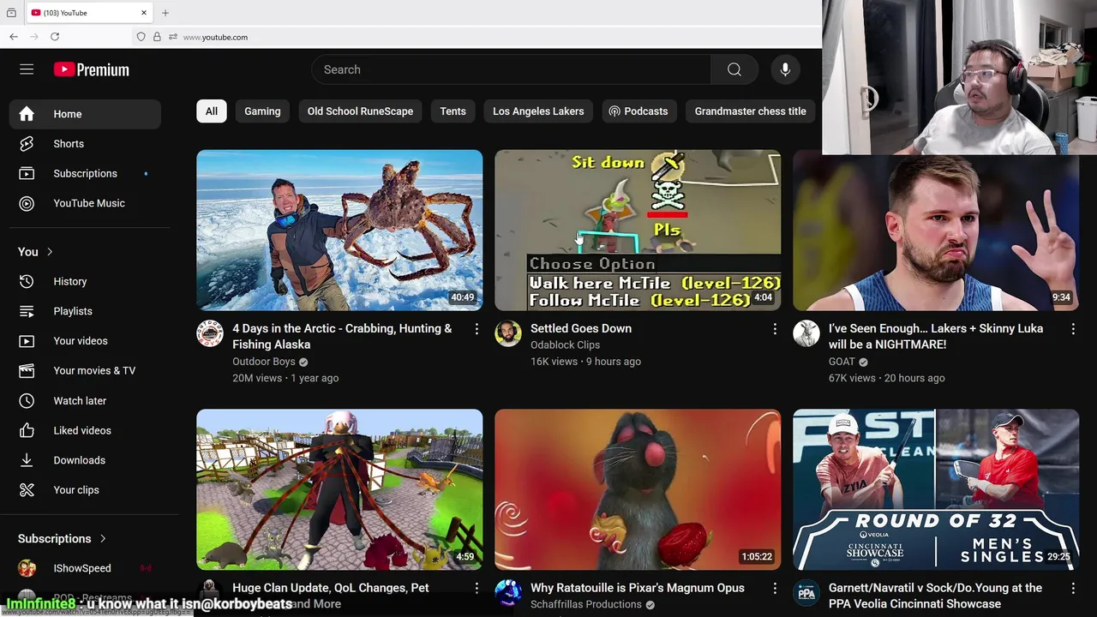Open Downloads page

[85, 460]
